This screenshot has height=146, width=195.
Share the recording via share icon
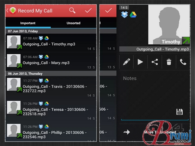[155, 62]
